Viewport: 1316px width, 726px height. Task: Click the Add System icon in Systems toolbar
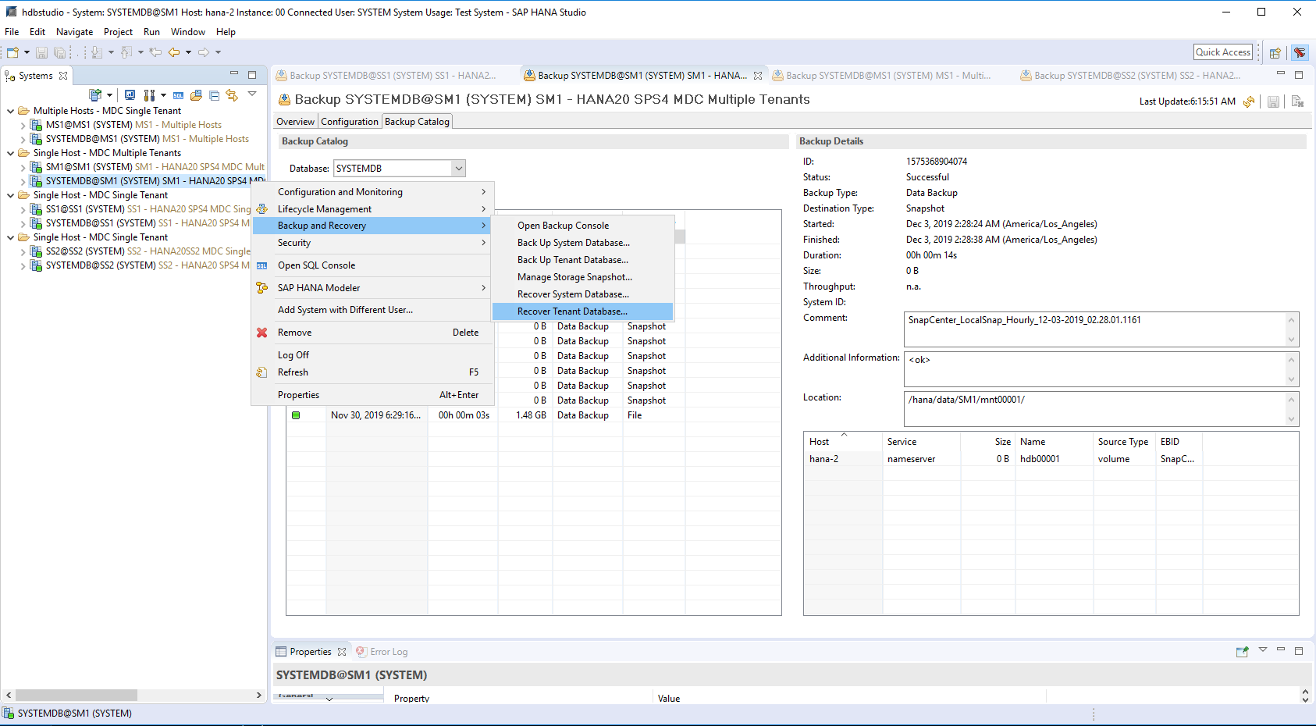[95, 95]
